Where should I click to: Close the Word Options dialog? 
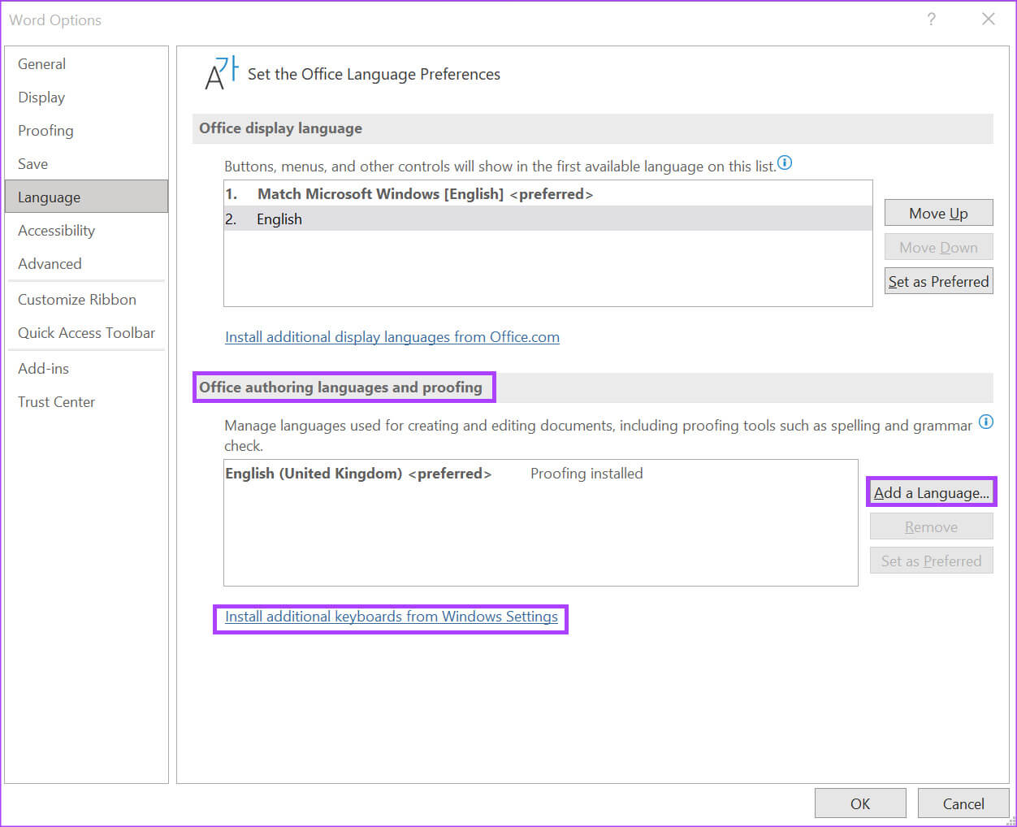point(988,19)
